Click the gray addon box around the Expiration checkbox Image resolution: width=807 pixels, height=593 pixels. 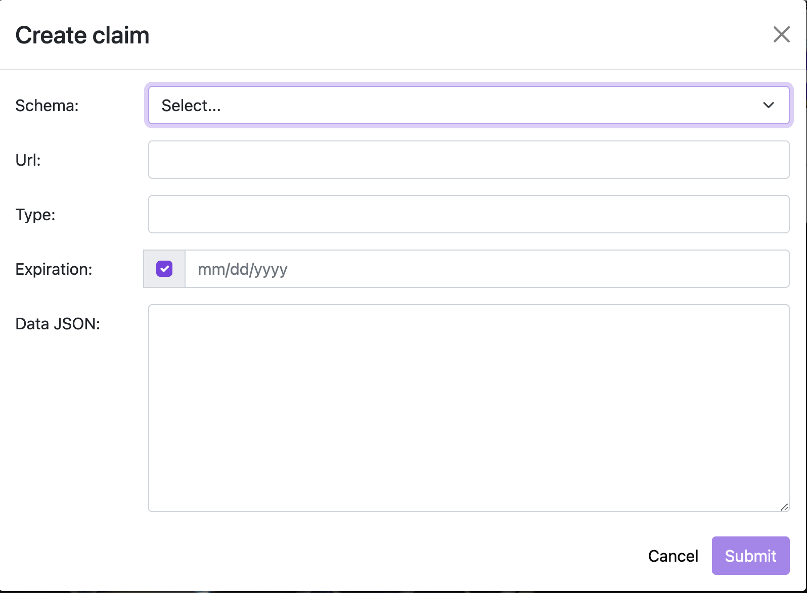coord(164,269)
